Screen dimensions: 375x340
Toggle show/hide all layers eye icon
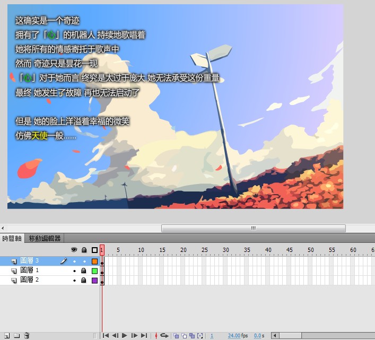pos(74,250)
